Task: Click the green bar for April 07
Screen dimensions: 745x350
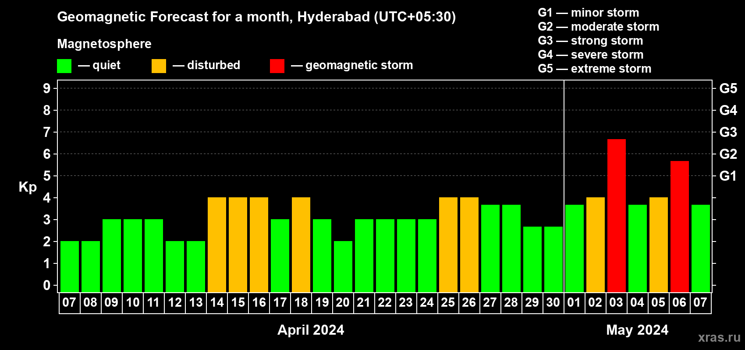Action: [x=69, y=267]
